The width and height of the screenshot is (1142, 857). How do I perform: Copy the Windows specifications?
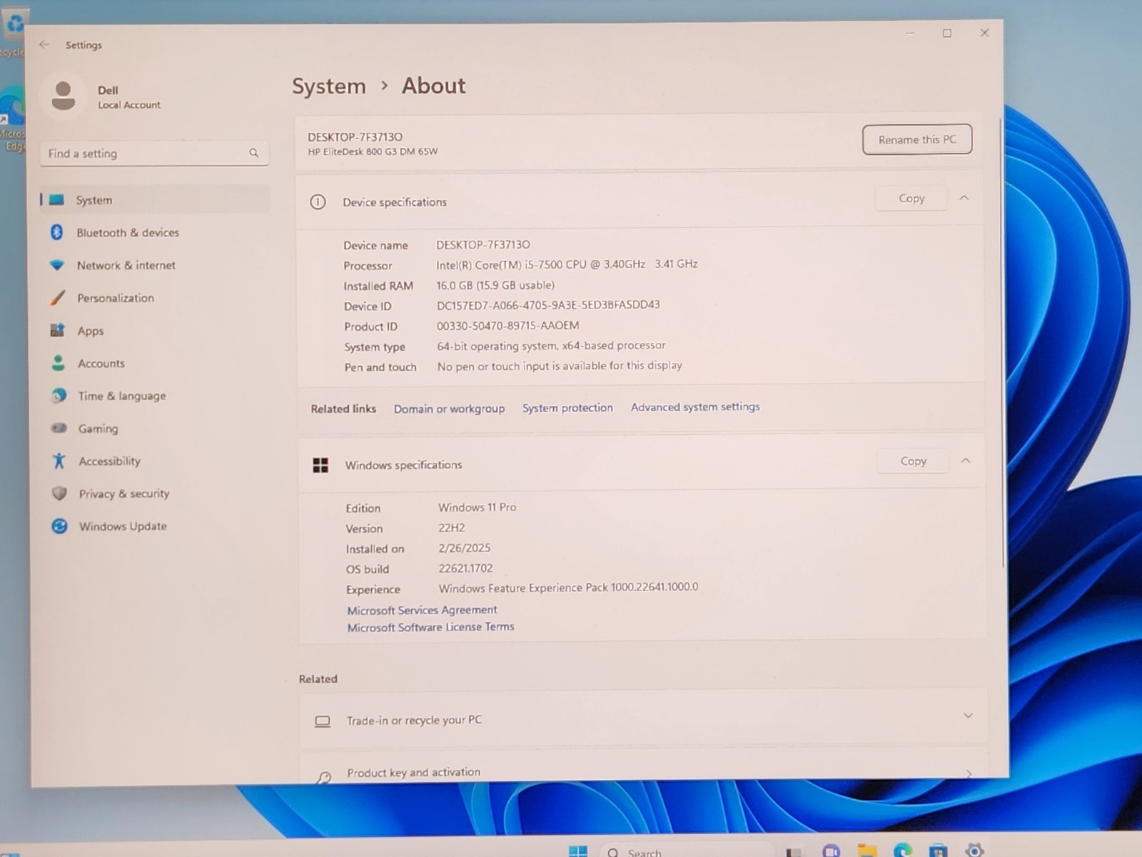click(913, 461)
